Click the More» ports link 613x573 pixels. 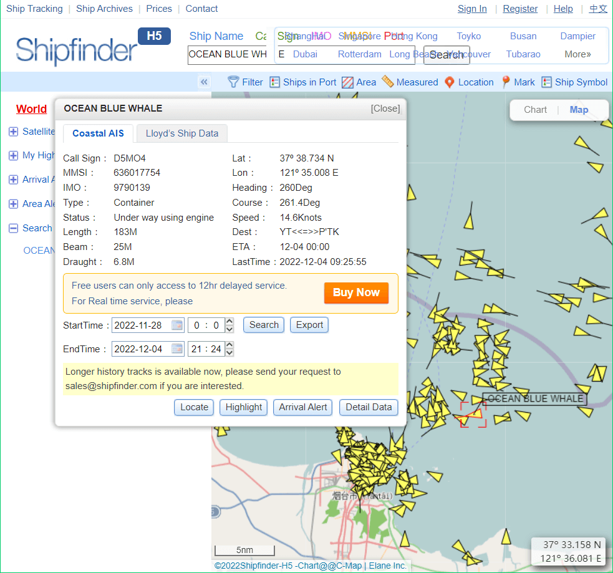coord(578,54)
